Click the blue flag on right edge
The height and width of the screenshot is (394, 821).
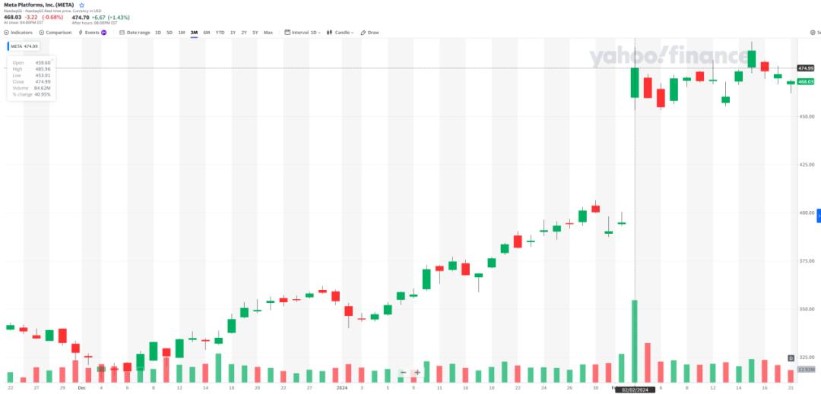818,216
